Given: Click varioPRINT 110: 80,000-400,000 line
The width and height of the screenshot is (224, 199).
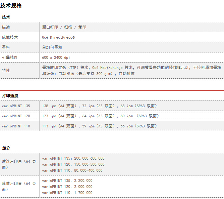Looking at the screenshot, I should coord(72,170).
